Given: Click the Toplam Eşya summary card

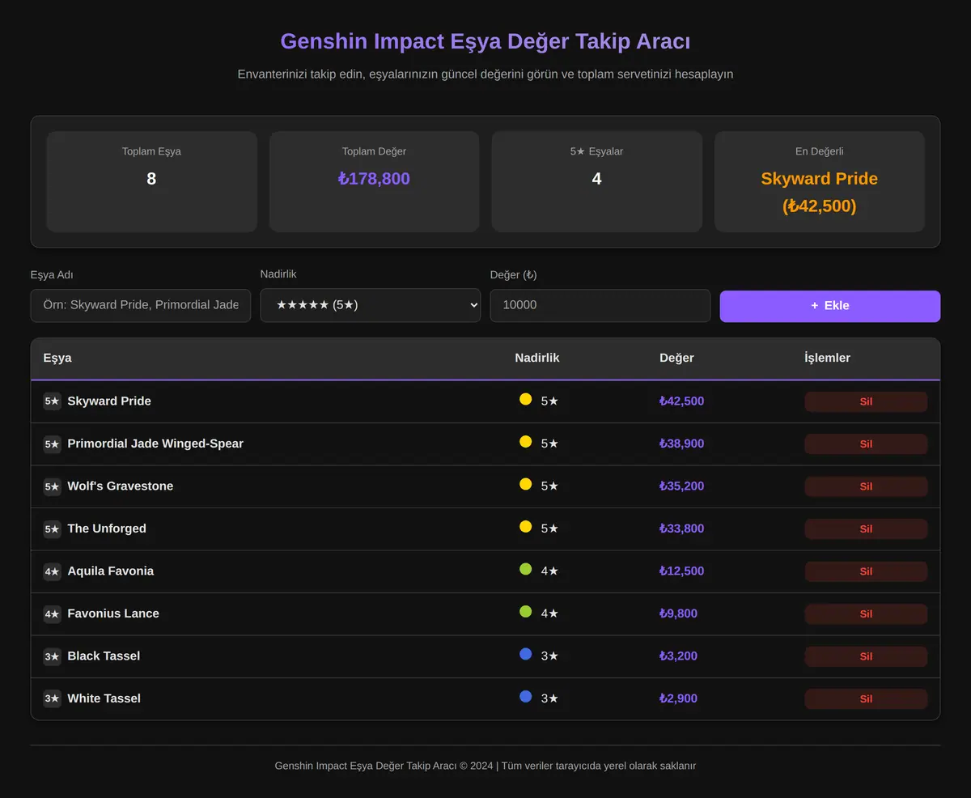Looking at the screenshot, I should (151, 182).
